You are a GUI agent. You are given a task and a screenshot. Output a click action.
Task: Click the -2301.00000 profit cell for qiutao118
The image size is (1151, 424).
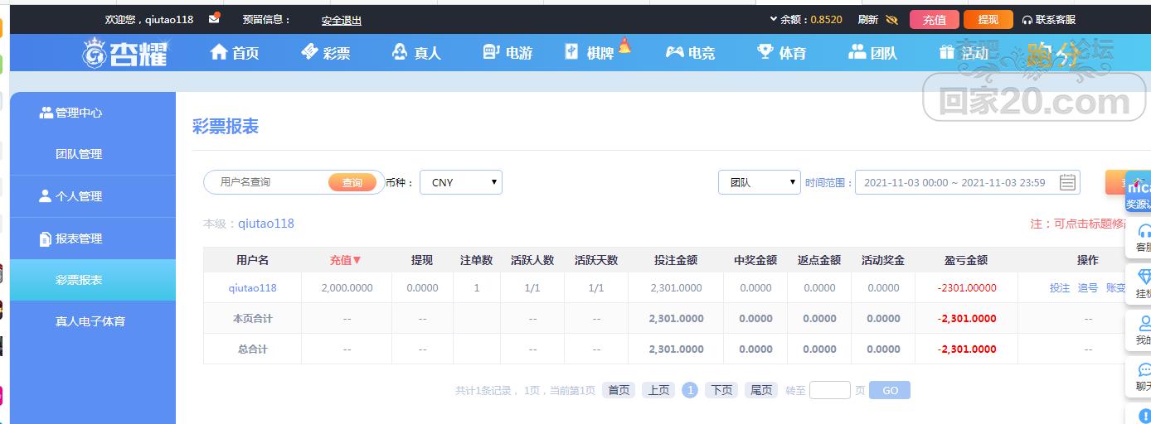[x=967, y=288]
